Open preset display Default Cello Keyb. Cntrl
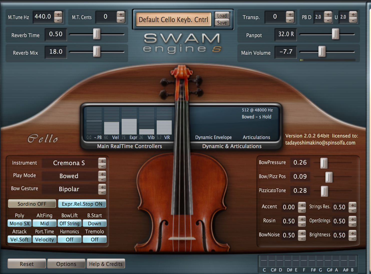Viewport: 371px width, 274px height. 173,19
